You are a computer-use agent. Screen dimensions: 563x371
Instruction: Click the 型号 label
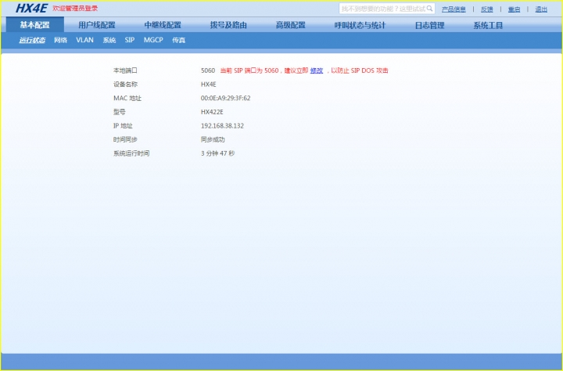pos(120,112)
